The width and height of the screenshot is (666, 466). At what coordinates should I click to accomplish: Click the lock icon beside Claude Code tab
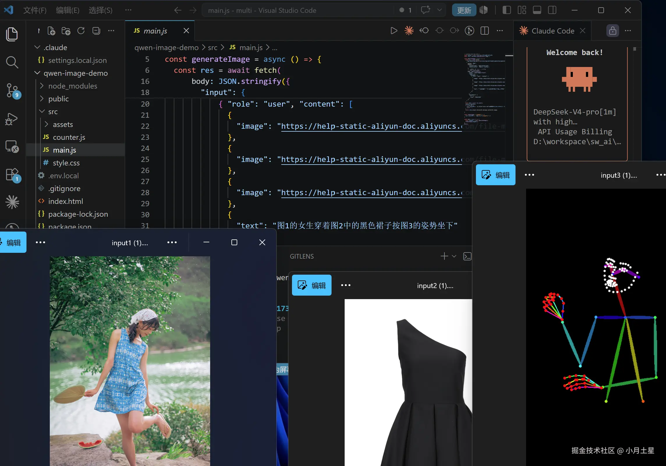(x=612, y=31)
